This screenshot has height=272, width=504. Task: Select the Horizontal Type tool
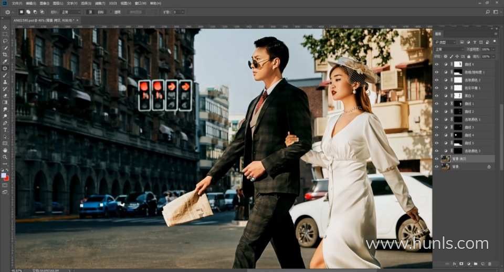[5, 130]
